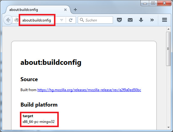Open the Downloads arrow icon
Viewport: 173px width, 132px height.
pyautogui.click(x=141, y=20)
